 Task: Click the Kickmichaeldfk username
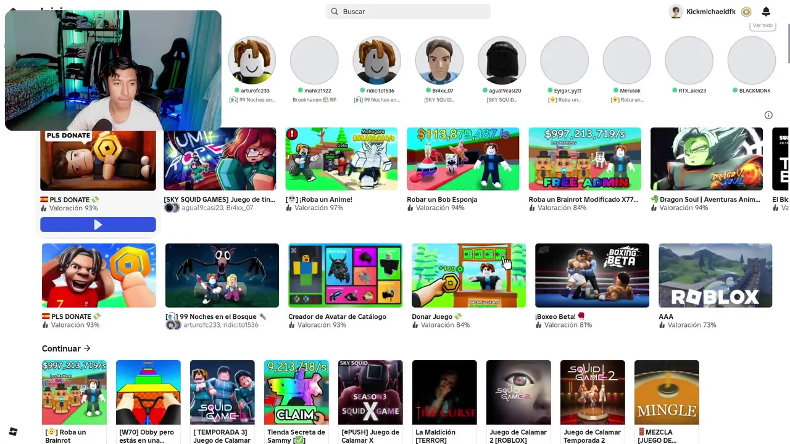click(x=711, y=12)
